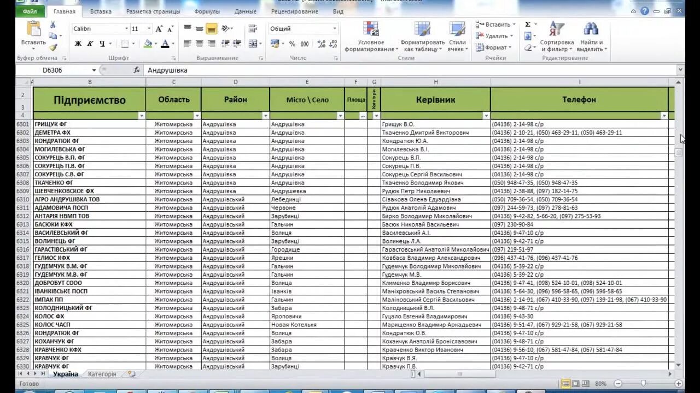
Task: Align text to top of cell
Action: [x=188, y=28]
